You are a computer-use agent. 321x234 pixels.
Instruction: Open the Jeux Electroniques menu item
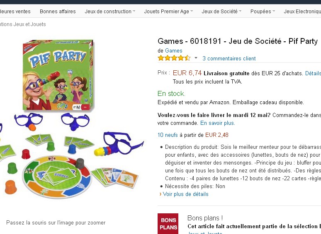pyautogui.click(x=302, y=12)
